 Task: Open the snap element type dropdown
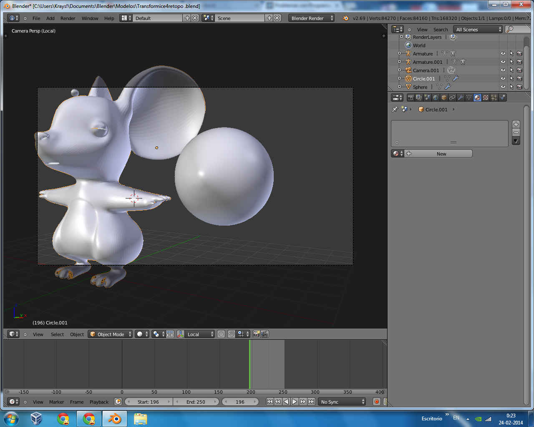click(x=243, y=334)
